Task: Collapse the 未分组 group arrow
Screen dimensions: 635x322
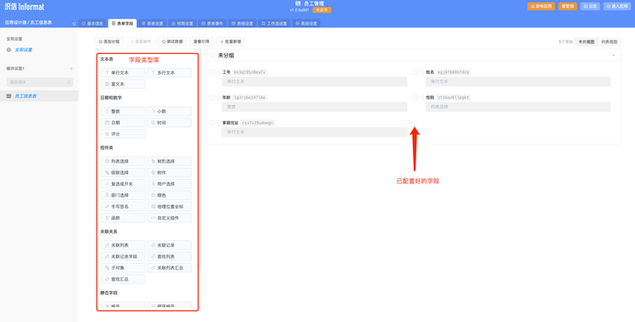Action: coord(613,56)
